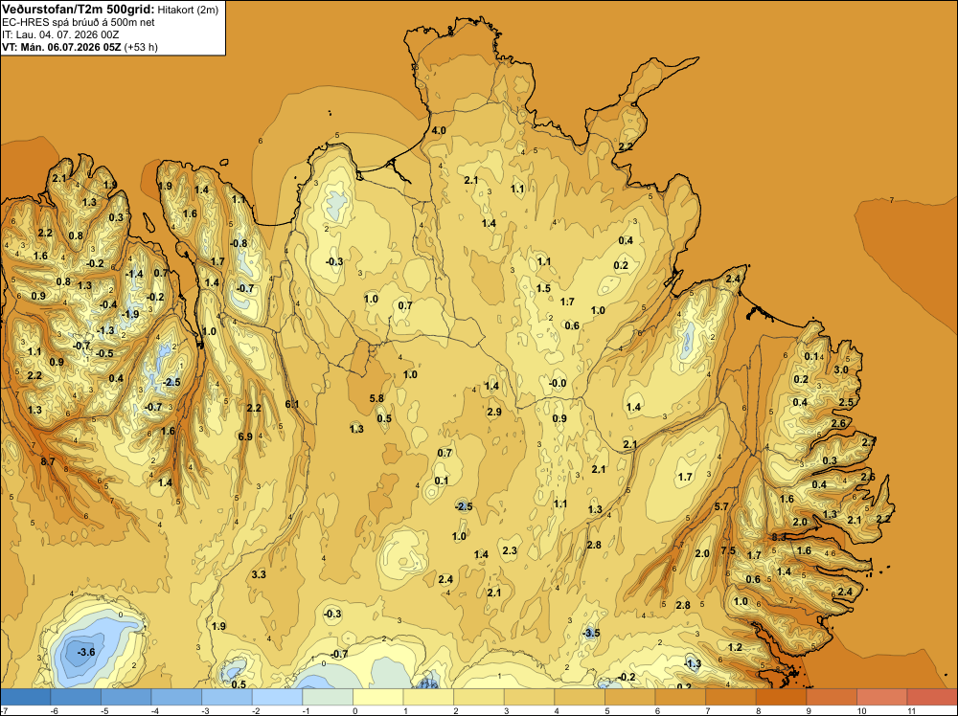Click the '-3.6' value on the blue glacier
958x716 pixels.
86,652
